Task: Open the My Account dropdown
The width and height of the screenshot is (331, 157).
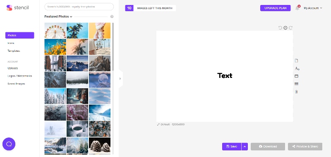Action: click(313, 8)
